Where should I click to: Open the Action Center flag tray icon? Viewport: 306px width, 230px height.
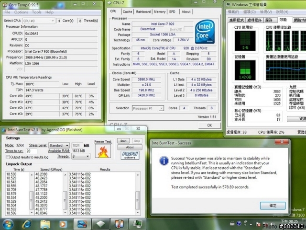[258, 224]
